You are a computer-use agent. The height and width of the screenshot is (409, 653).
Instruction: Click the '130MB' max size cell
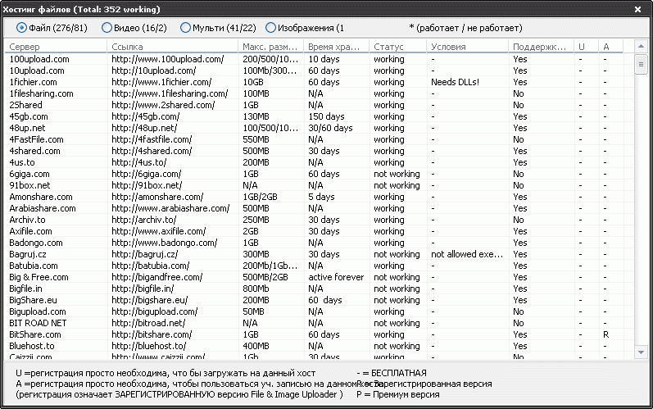(x=256, y=116)
